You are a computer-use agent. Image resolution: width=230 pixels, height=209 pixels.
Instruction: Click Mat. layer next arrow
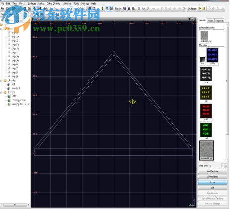[x=226, y=166]
